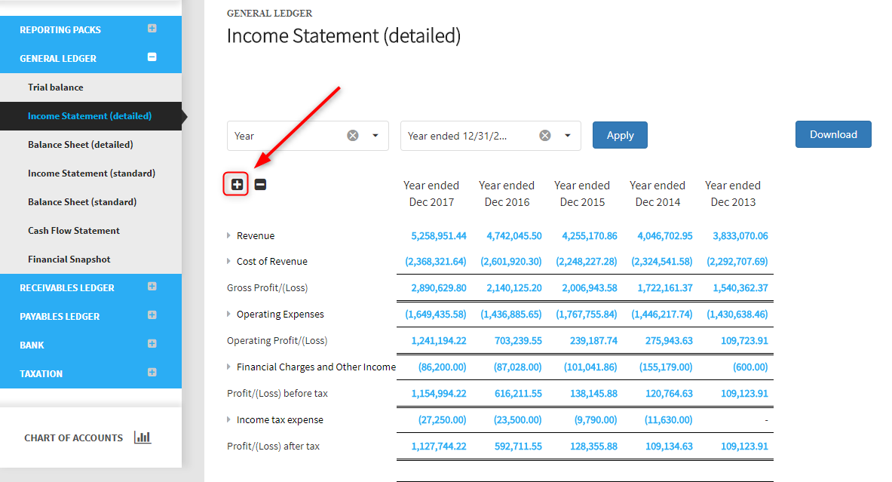Click Revenue value 5,258,951.44 for Dec 2017
Viewport: 892px width, 482px height.
(x=439, y=235)
